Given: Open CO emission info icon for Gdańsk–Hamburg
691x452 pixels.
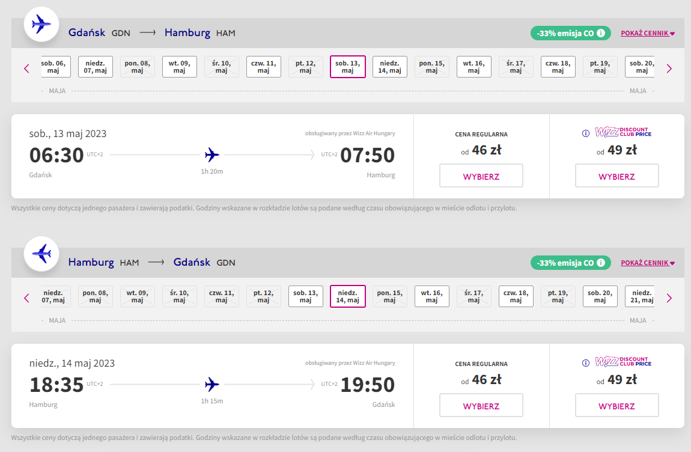Looking at the screenshot, I should click(x=601, y=33).
